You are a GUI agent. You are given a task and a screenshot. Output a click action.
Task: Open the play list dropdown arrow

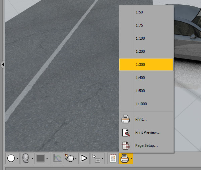(x=102, y=159)
